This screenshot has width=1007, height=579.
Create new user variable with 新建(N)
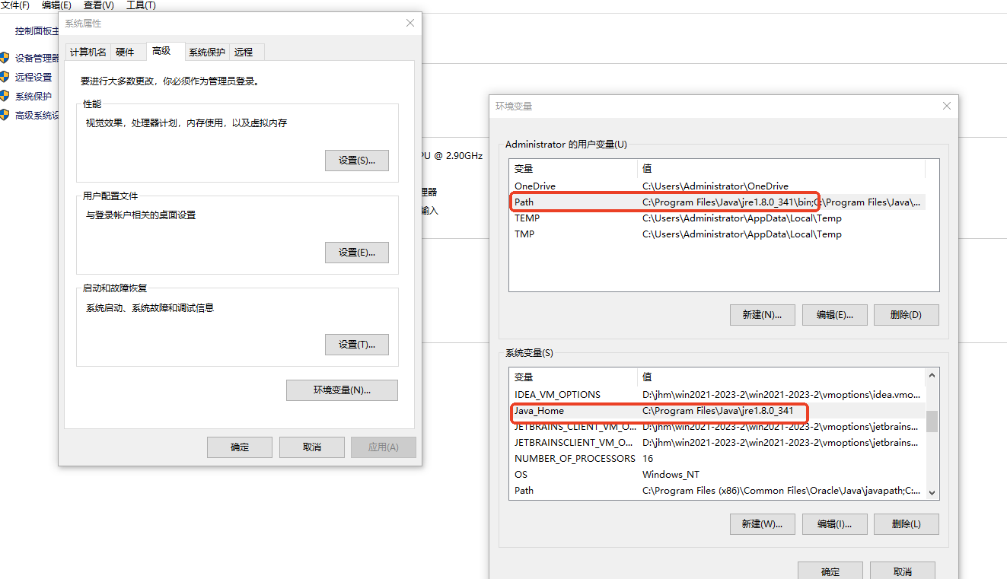pos(762,314)
